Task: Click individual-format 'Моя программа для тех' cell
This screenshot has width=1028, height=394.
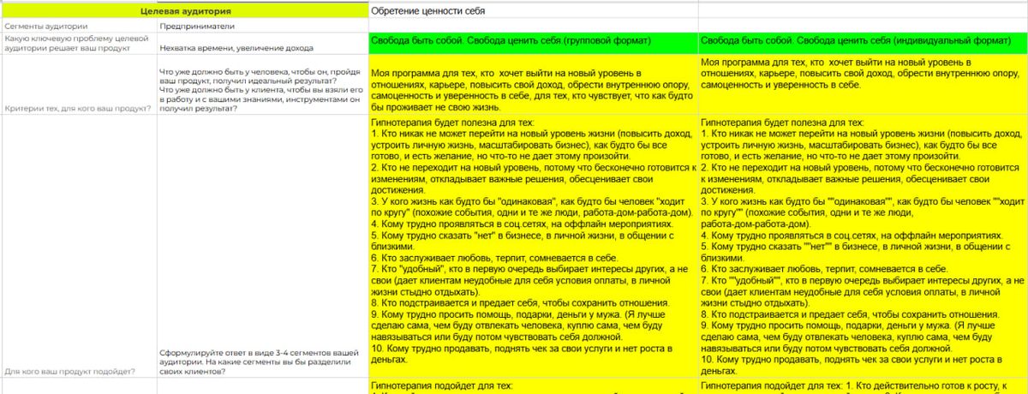Action: [863, 85]
